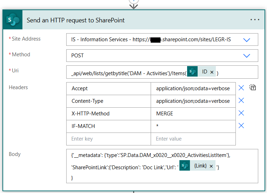Image resolution: width=267 pixels, height=193 pixels.
Task: Click inside the Uri input field text
Action: tap(129, 73)
